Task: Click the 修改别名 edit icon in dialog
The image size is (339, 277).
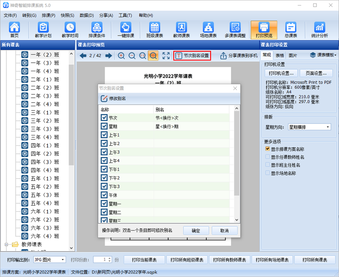Action: point(104,99)
